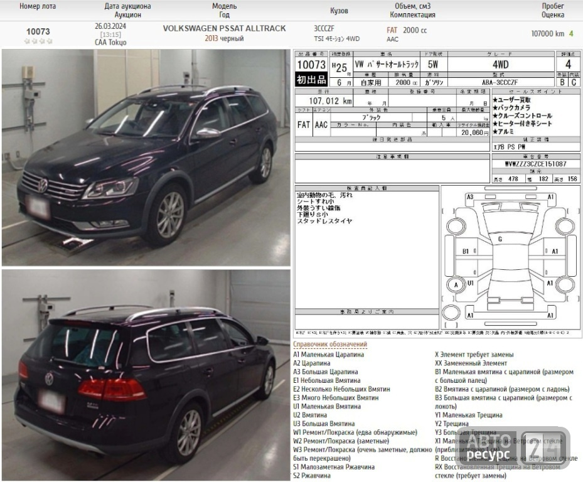
Task: Click transmission label FAT in header row
Action: pos(392,30)
